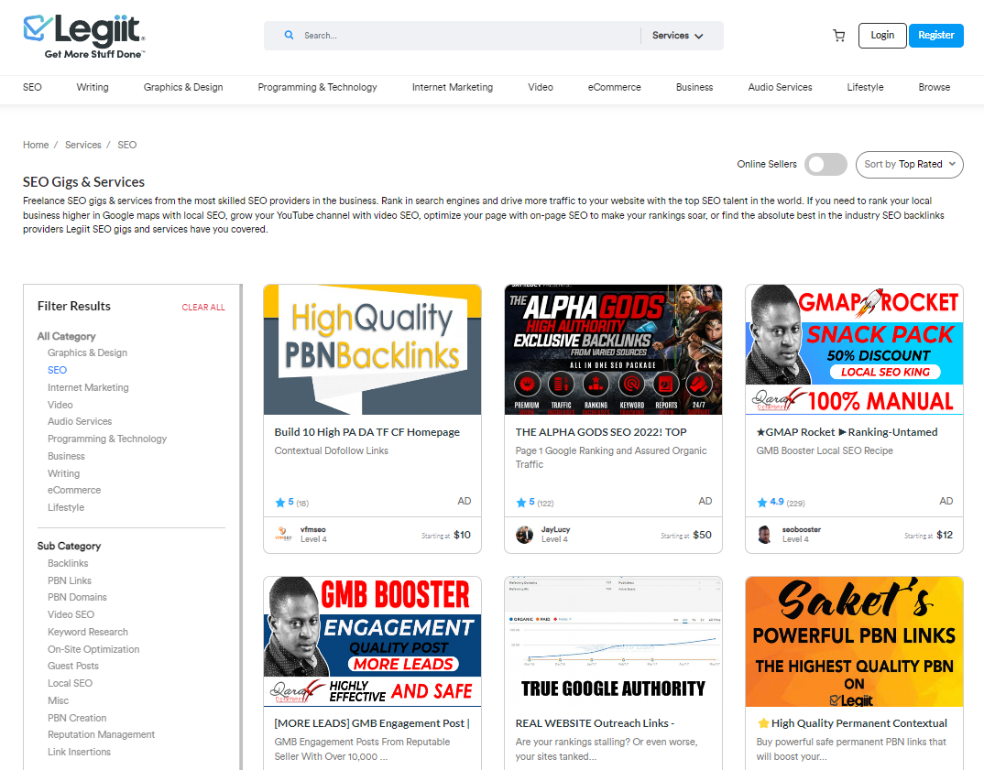
Task: Open Programming & Technology top menu
Action: 318,87
